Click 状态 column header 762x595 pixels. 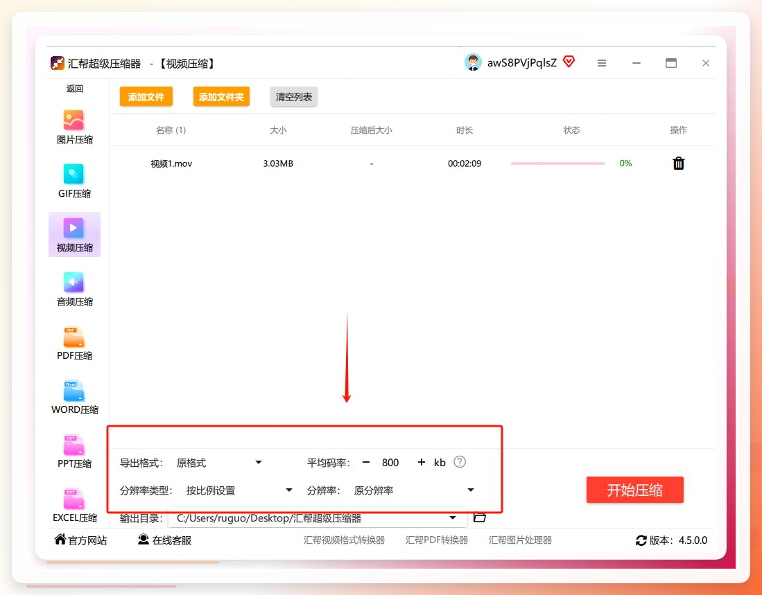571,130
